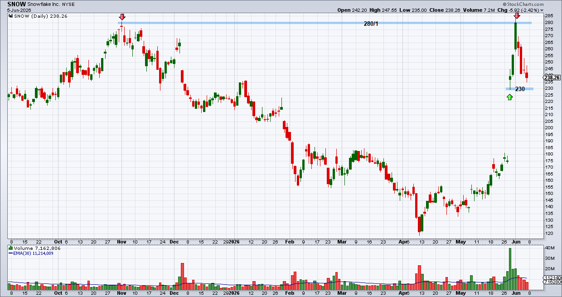Click the candlestick icon beside SNOW (Daily)
Viewport: 562px width, 297px height.
click(11, 15)
